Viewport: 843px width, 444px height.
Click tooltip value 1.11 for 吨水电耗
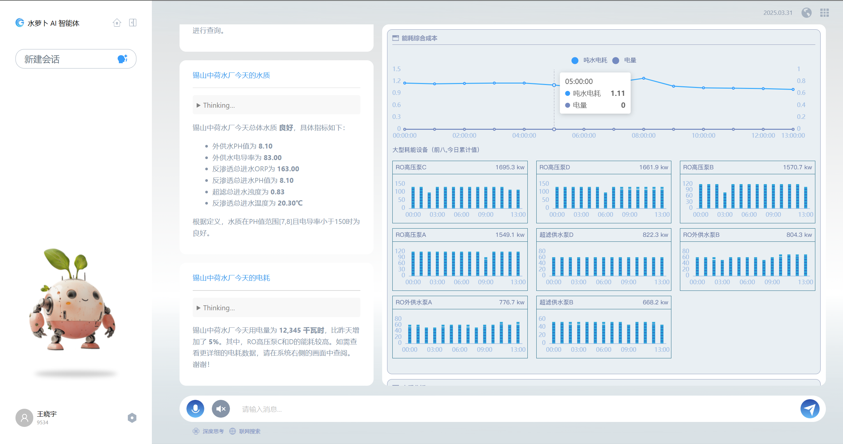click(x=618, y=94)
